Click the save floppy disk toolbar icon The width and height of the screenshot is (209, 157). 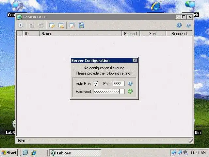(81, 25)
